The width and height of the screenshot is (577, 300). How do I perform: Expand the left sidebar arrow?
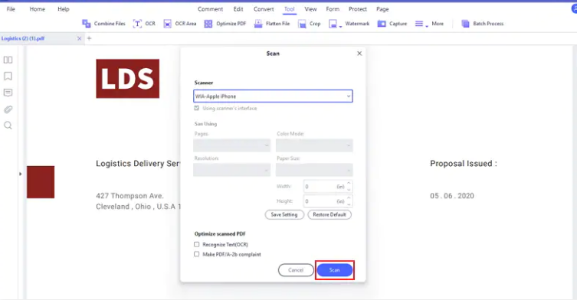pos(20,174)
